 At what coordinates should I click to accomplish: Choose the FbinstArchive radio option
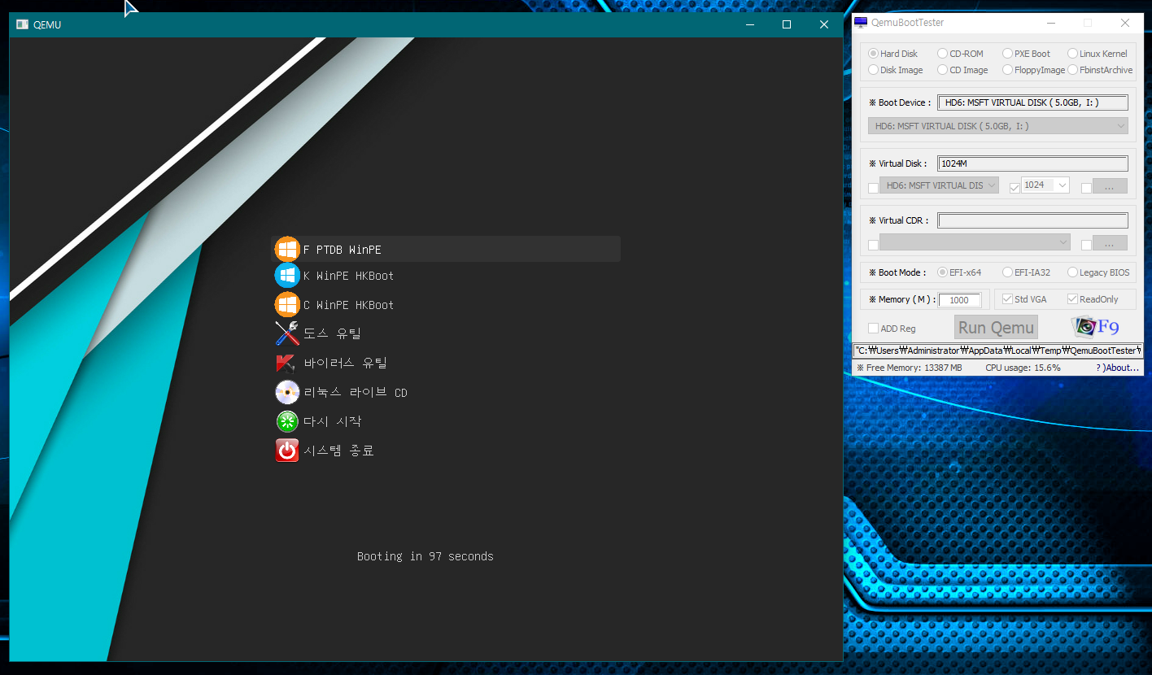click(x=1073, y=70)
